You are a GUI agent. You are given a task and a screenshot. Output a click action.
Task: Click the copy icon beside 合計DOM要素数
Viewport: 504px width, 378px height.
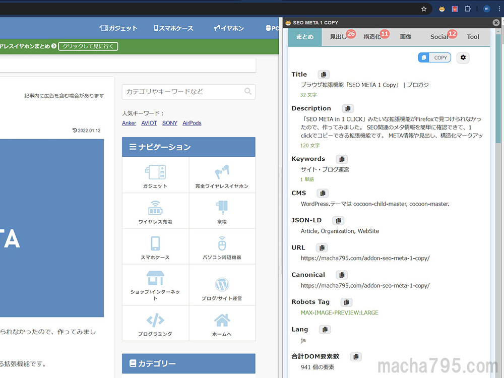click(356, 356)
